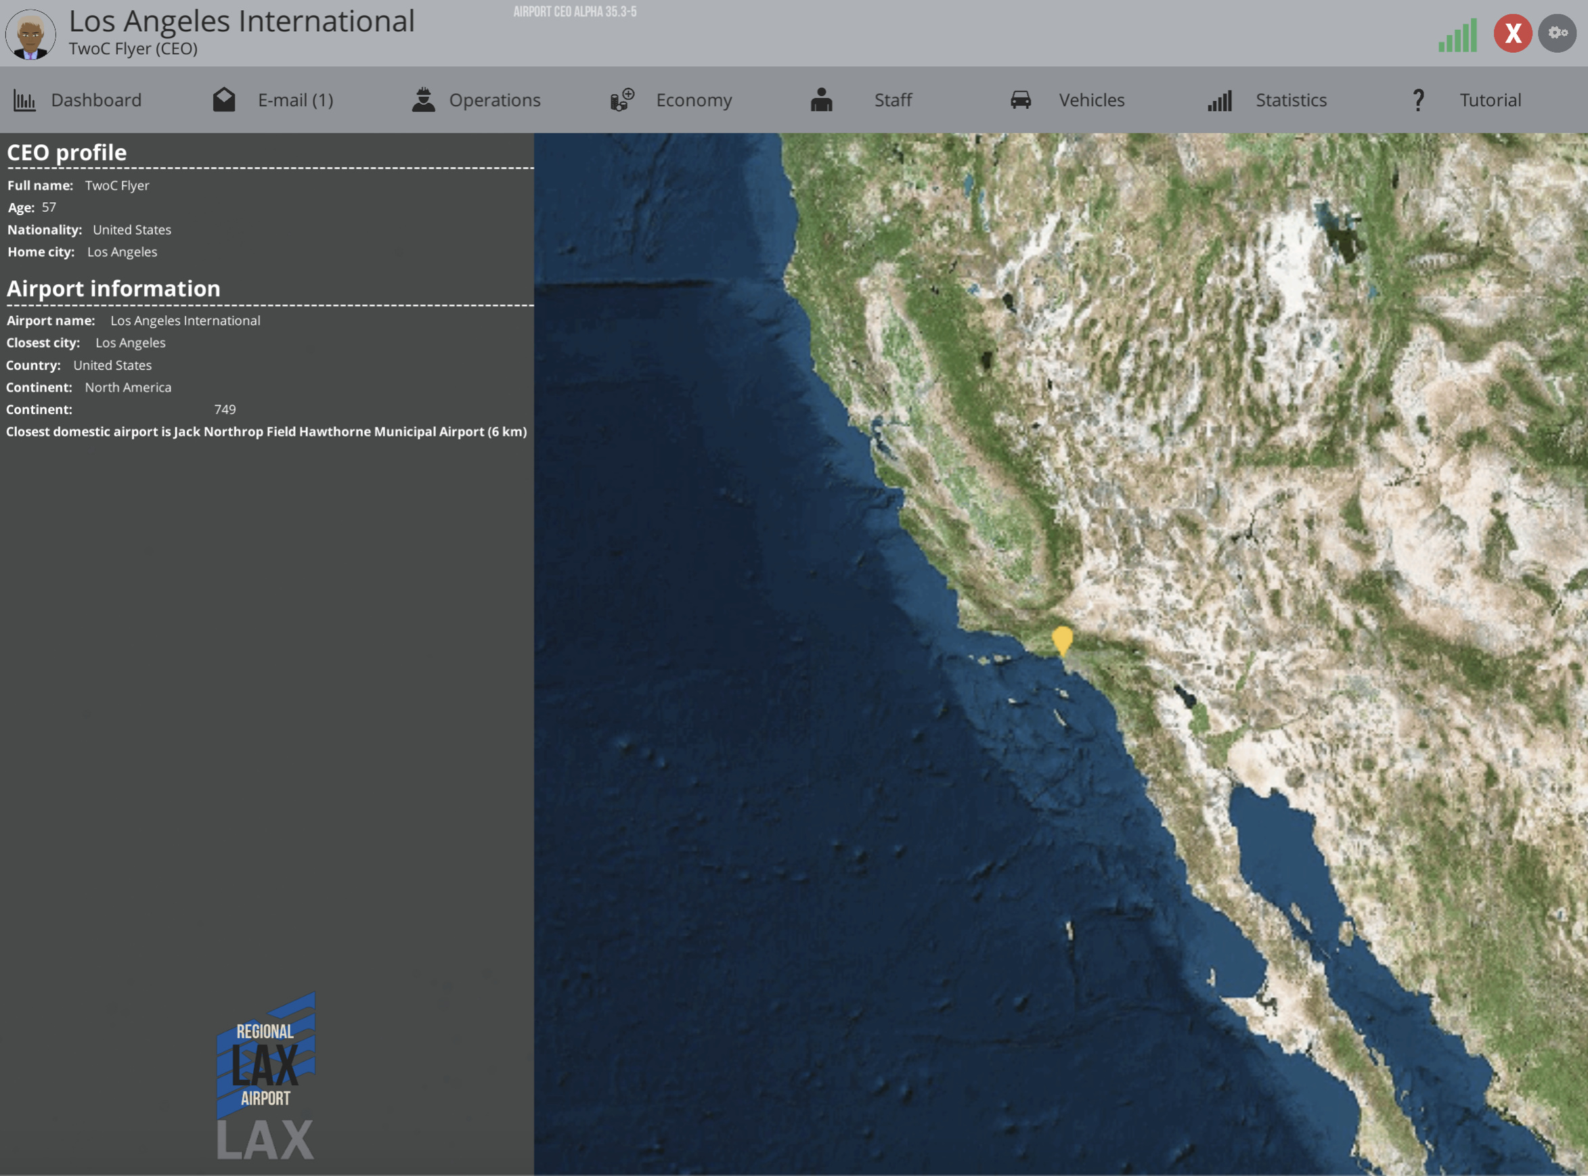
Task: Click the Nationality value United States
Action: 132,230
